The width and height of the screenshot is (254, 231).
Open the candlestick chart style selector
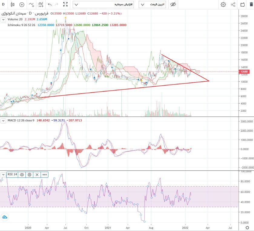click(12, 5)
